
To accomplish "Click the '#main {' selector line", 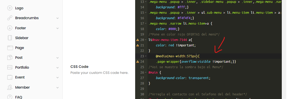I will 155,73.
